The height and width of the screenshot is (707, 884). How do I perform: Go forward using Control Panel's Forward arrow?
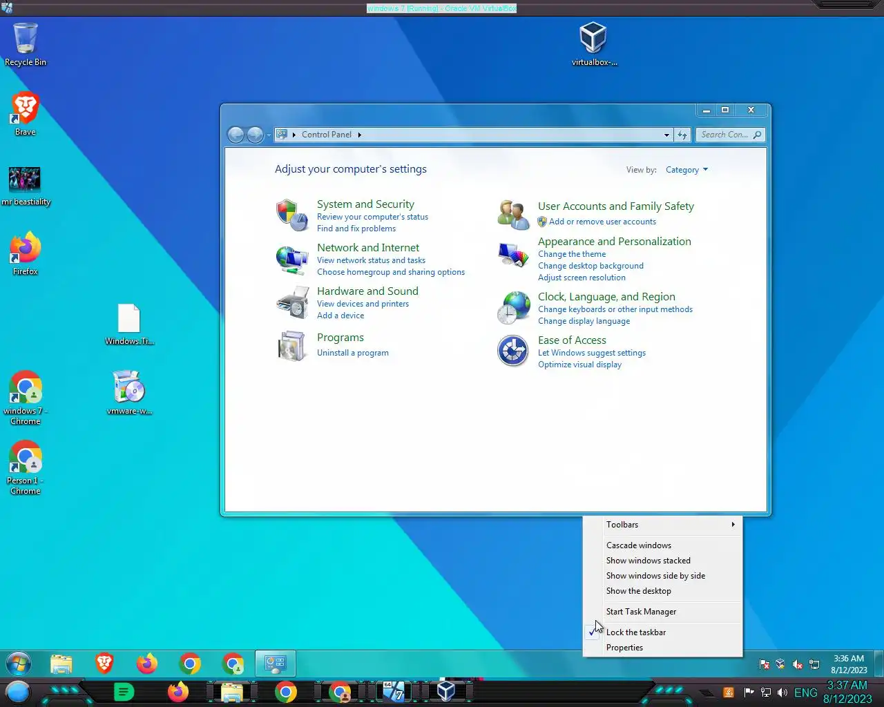255,135
